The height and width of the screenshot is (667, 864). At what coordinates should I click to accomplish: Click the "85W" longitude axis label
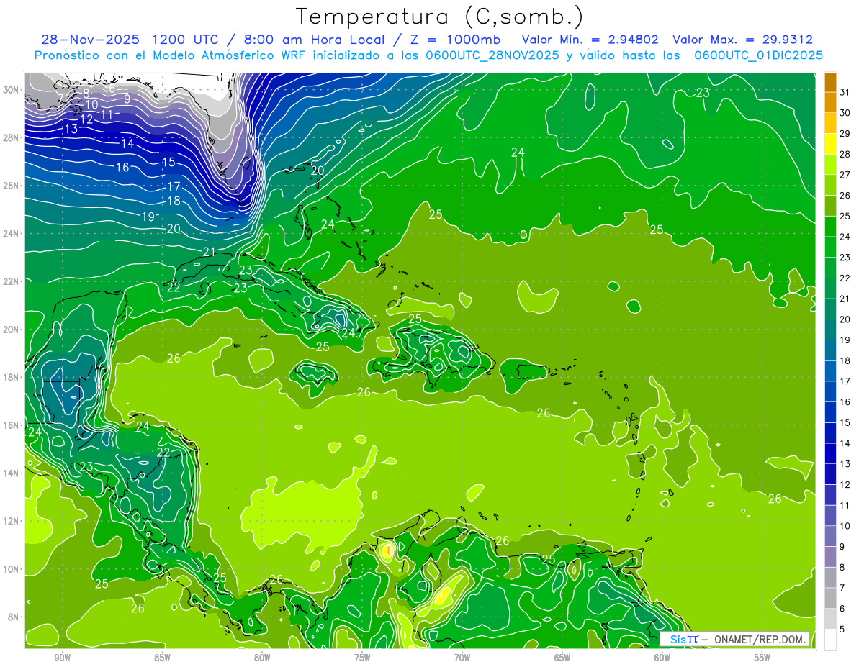coord(162,658)
